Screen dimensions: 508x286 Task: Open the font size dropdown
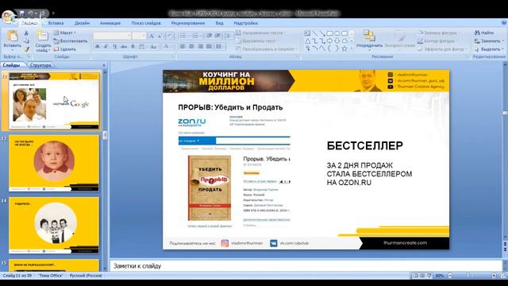[x=144, y=36]
